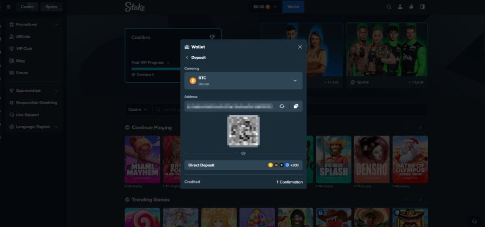Open search with magnifier icon

pos(389,7)
